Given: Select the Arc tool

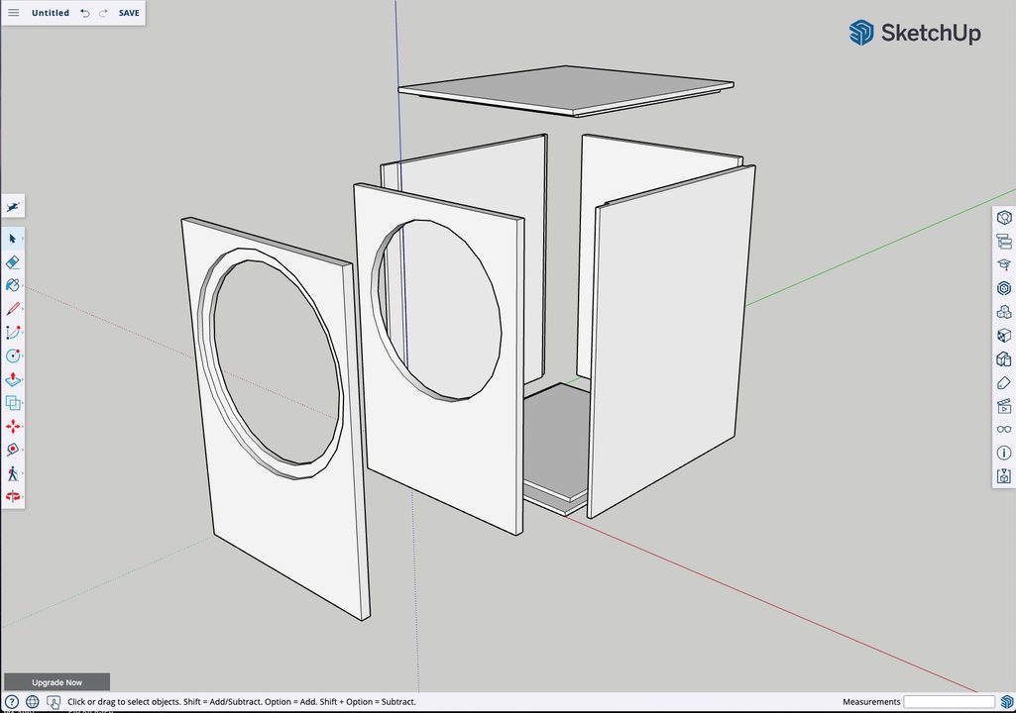Looking at the screenshot, I should [13, 332].
